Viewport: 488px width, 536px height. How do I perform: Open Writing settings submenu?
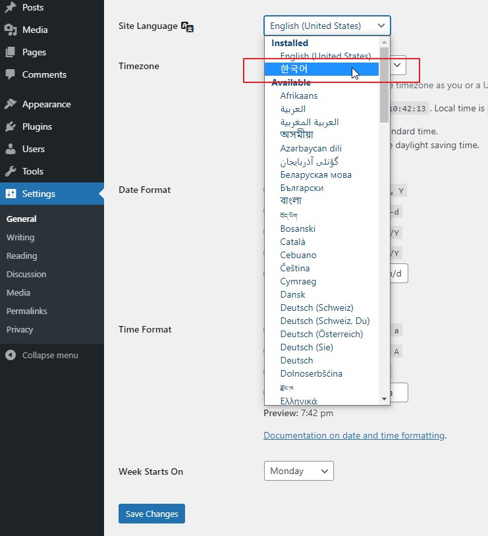[x=20, y=237]
